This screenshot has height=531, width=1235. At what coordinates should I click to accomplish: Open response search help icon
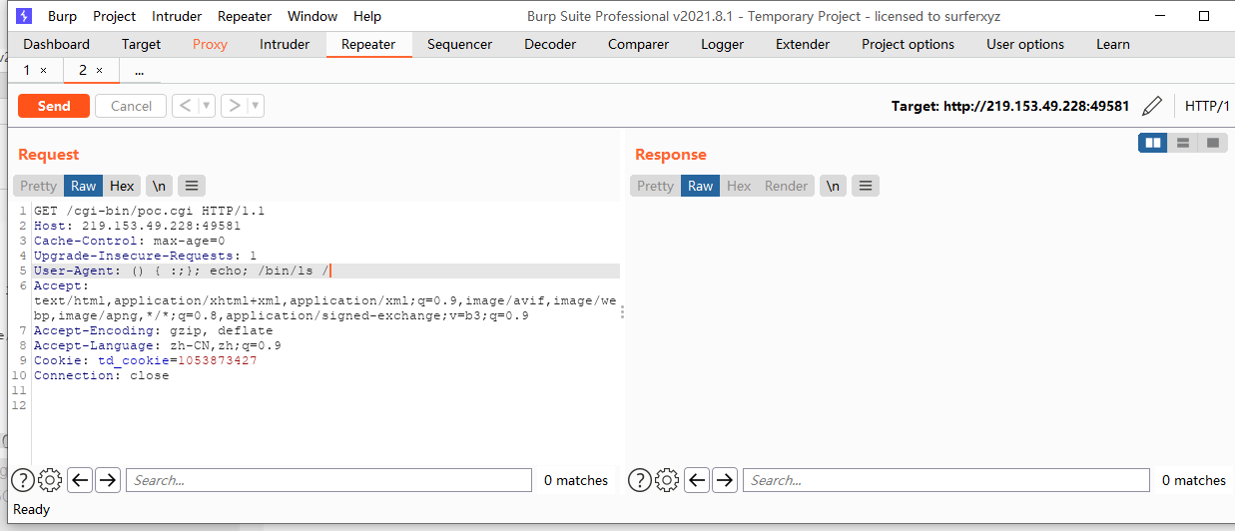tap(640, 480)
